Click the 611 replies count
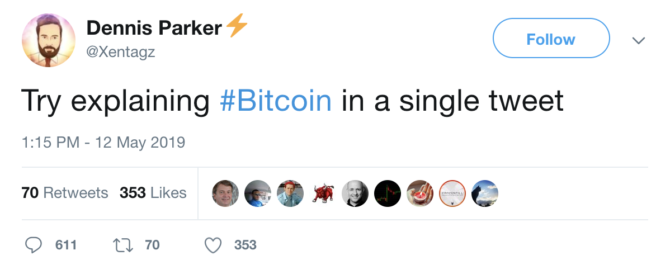This screenshot has height=274, width=670. 66,245
